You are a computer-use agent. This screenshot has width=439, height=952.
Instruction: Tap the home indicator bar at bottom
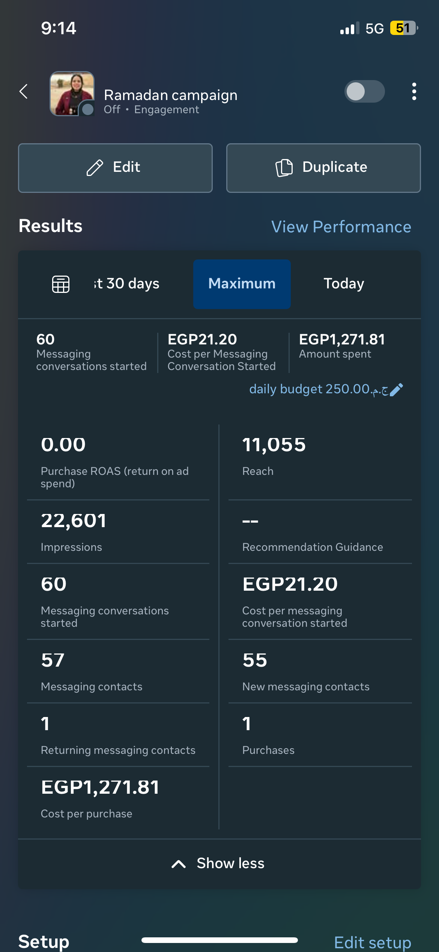click(x=219, y=940)
